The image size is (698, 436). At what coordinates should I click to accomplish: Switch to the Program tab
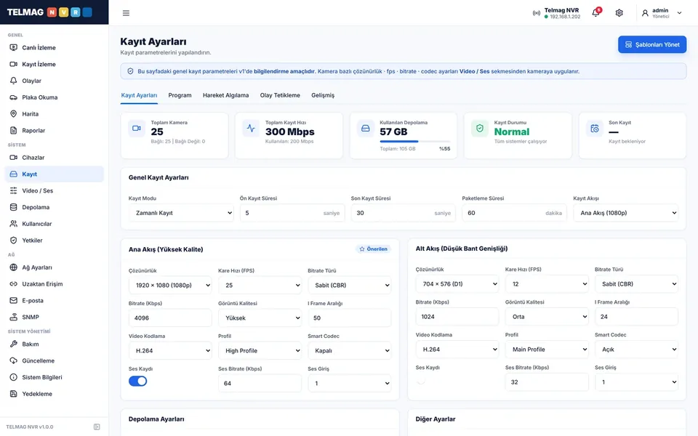180,95
